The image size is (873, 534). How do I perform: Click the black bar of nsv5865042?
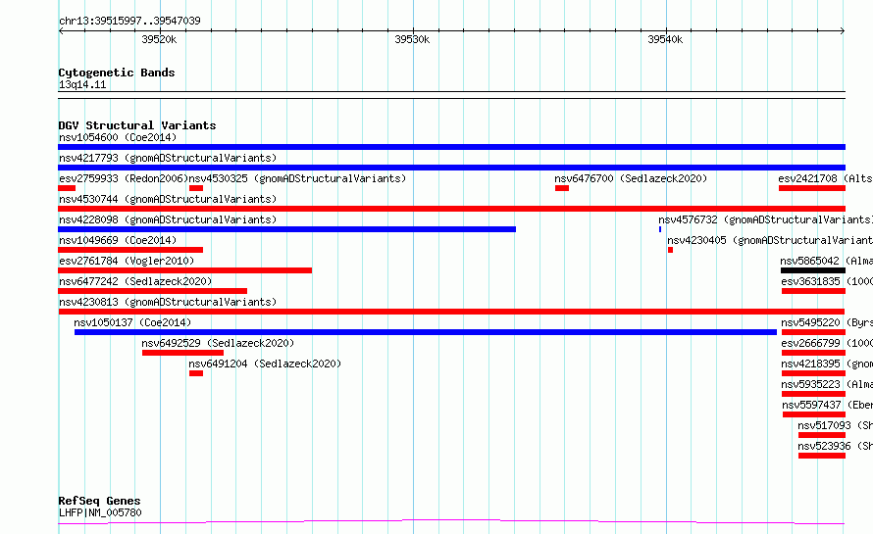pos(813,270)
